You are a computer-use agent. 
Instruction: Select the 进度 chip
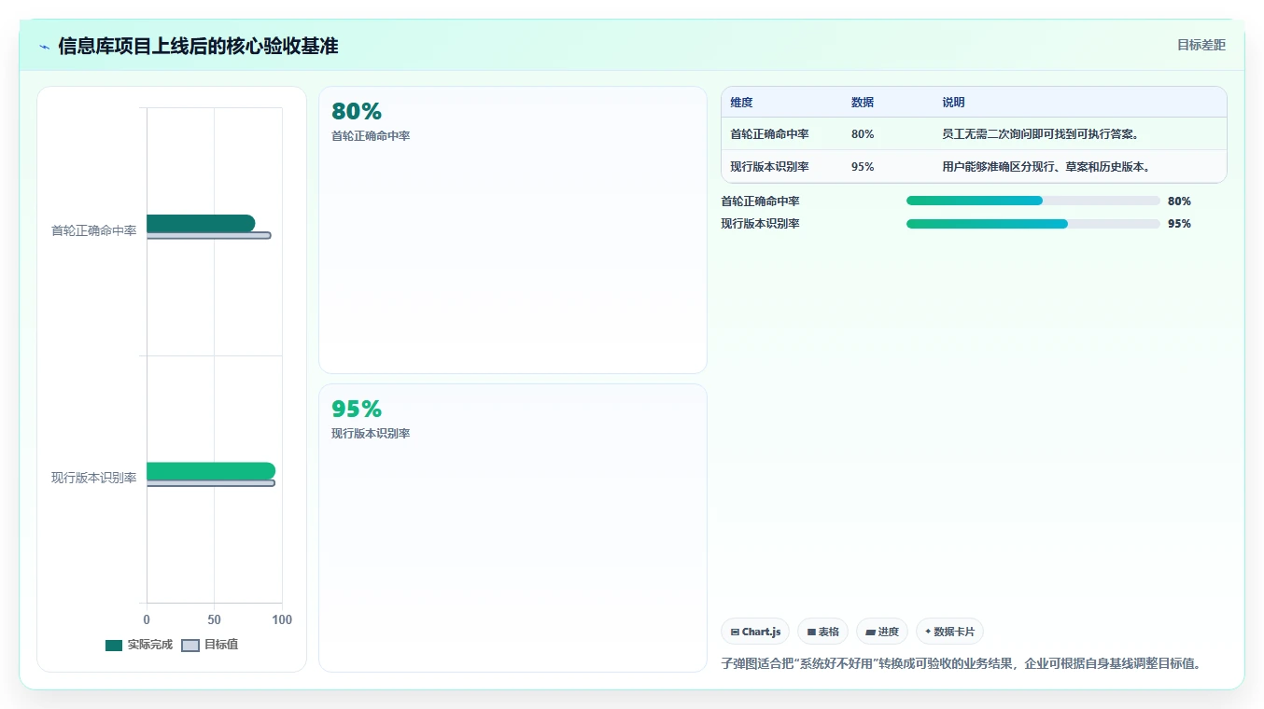tap(881, 632)
